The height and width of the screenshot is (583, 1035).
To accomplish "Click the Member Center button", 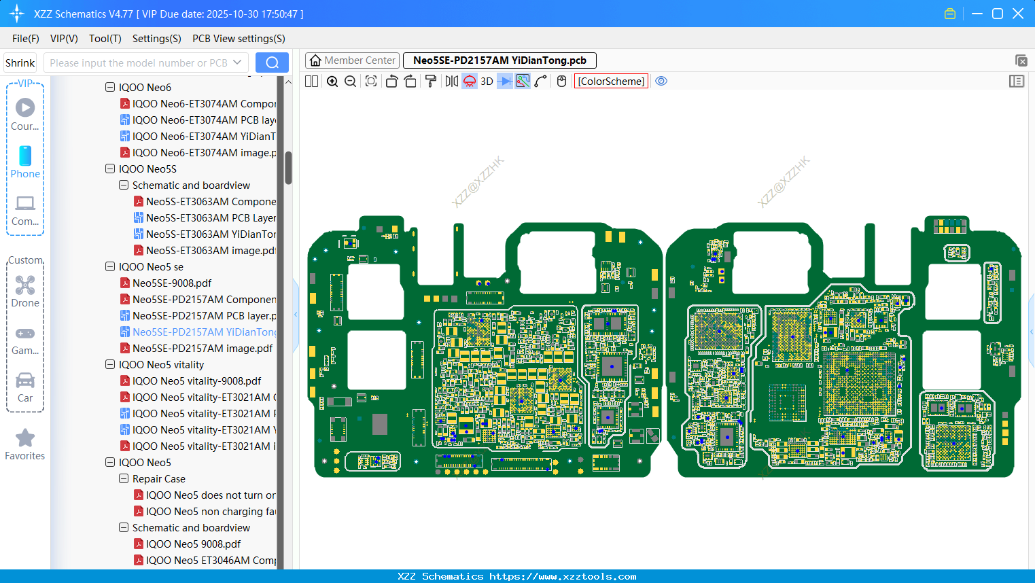I will pyautogui.click(x=352, y=60).
